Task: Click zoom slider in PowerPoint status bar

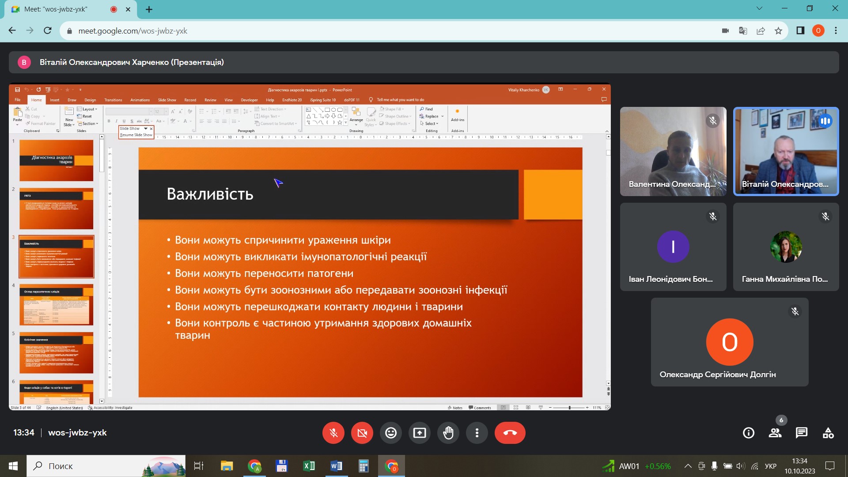Action: [x=569, y=408]
